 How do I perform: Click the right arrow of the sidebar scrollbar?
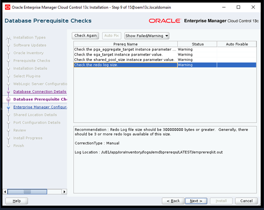click(x=64, y=191)
